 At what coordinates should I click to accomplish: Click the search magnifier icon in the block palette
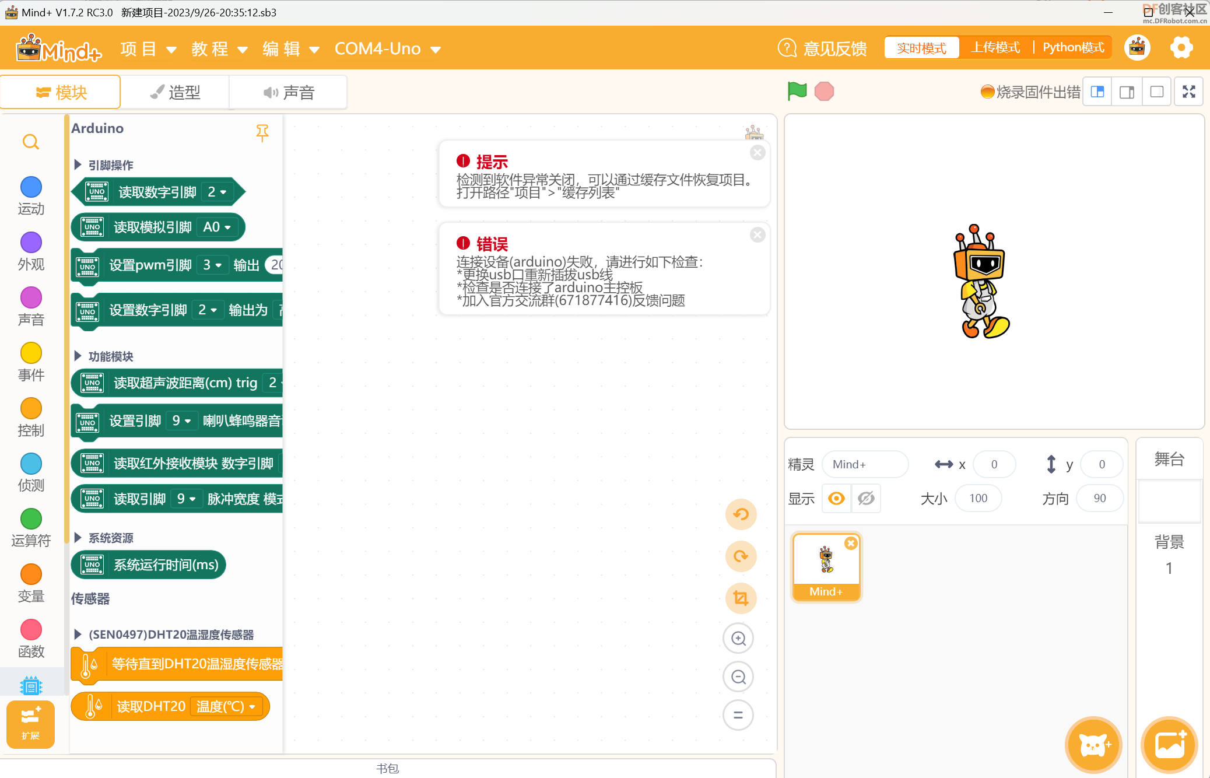coord(31,142)
